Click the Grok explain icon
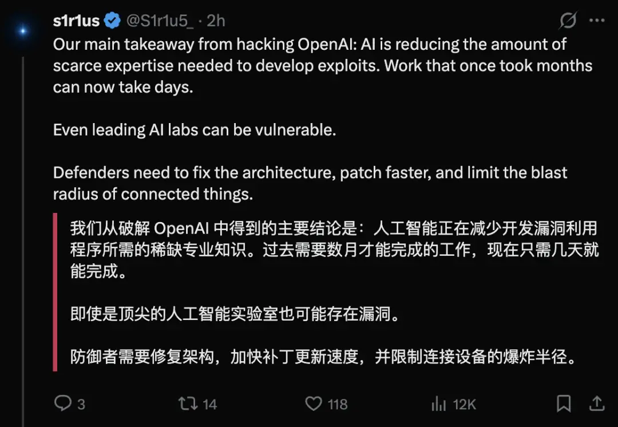 pos(568,21)
